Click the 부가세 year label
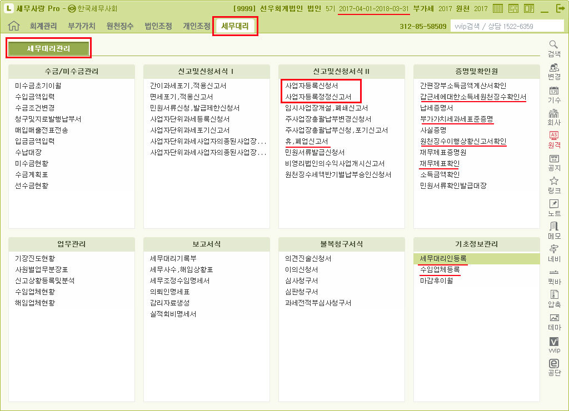 445,9
